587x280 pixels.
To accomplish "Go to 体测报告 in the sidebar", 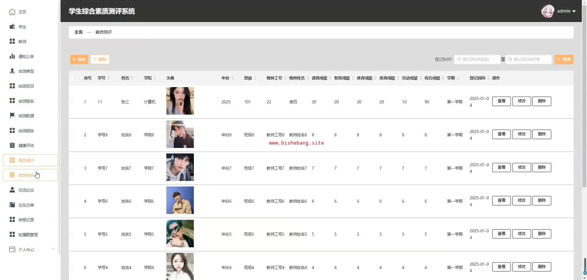I will point(30,131).
